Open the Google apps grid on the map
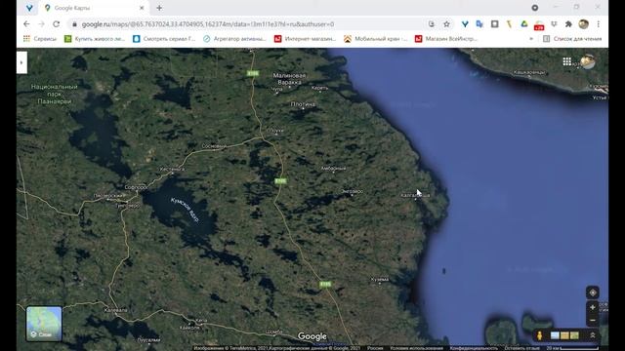625x351 pixels. tap(566, 61)
